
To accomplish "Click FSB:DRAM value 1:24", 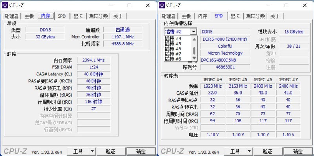I will pyautogui.click(x=93, y=67).
